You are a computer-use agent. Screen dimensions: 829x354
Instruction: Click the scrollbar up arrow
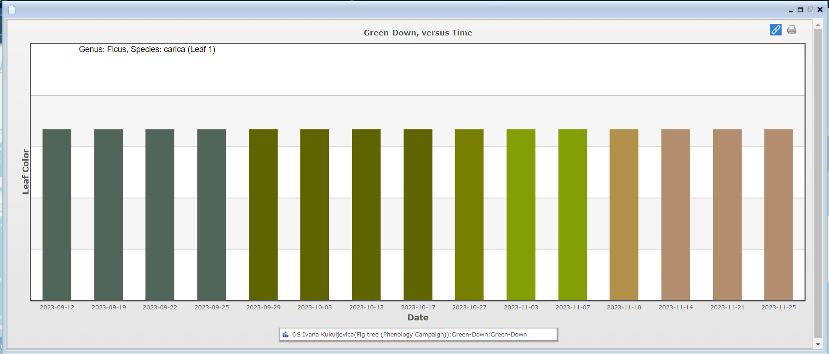(x=818, y=24)
